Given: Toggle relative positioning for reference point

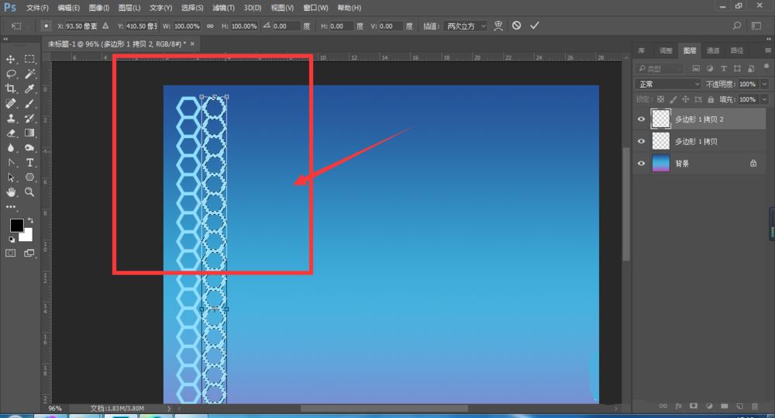Looking at the screenshot, I should [105, 26].
